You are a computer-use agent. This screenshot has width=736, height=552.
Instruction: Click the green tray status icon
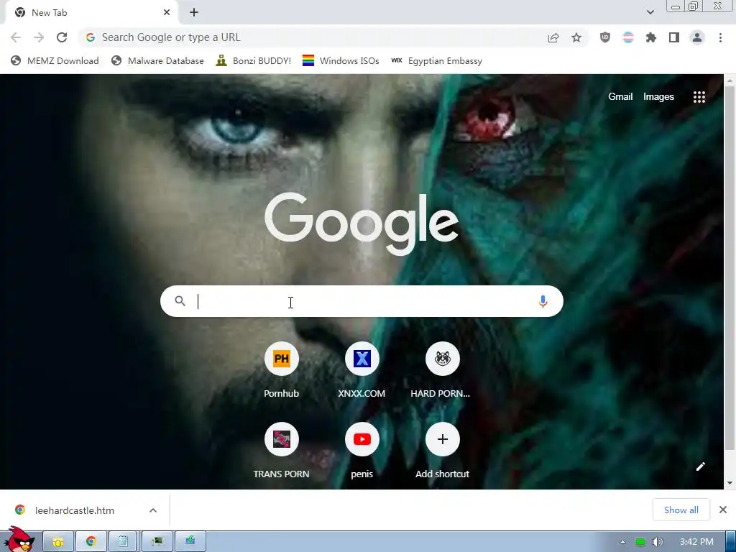[640, 542]
